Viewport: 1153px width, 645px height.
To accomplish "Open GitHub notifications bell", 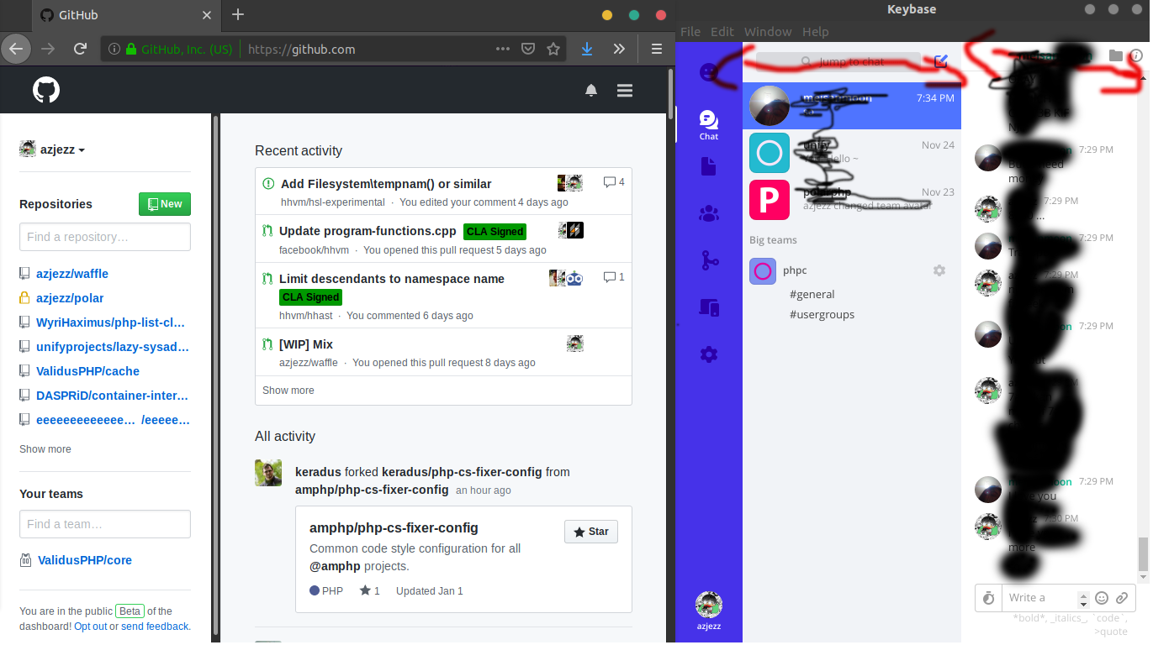I will [591, 91].
